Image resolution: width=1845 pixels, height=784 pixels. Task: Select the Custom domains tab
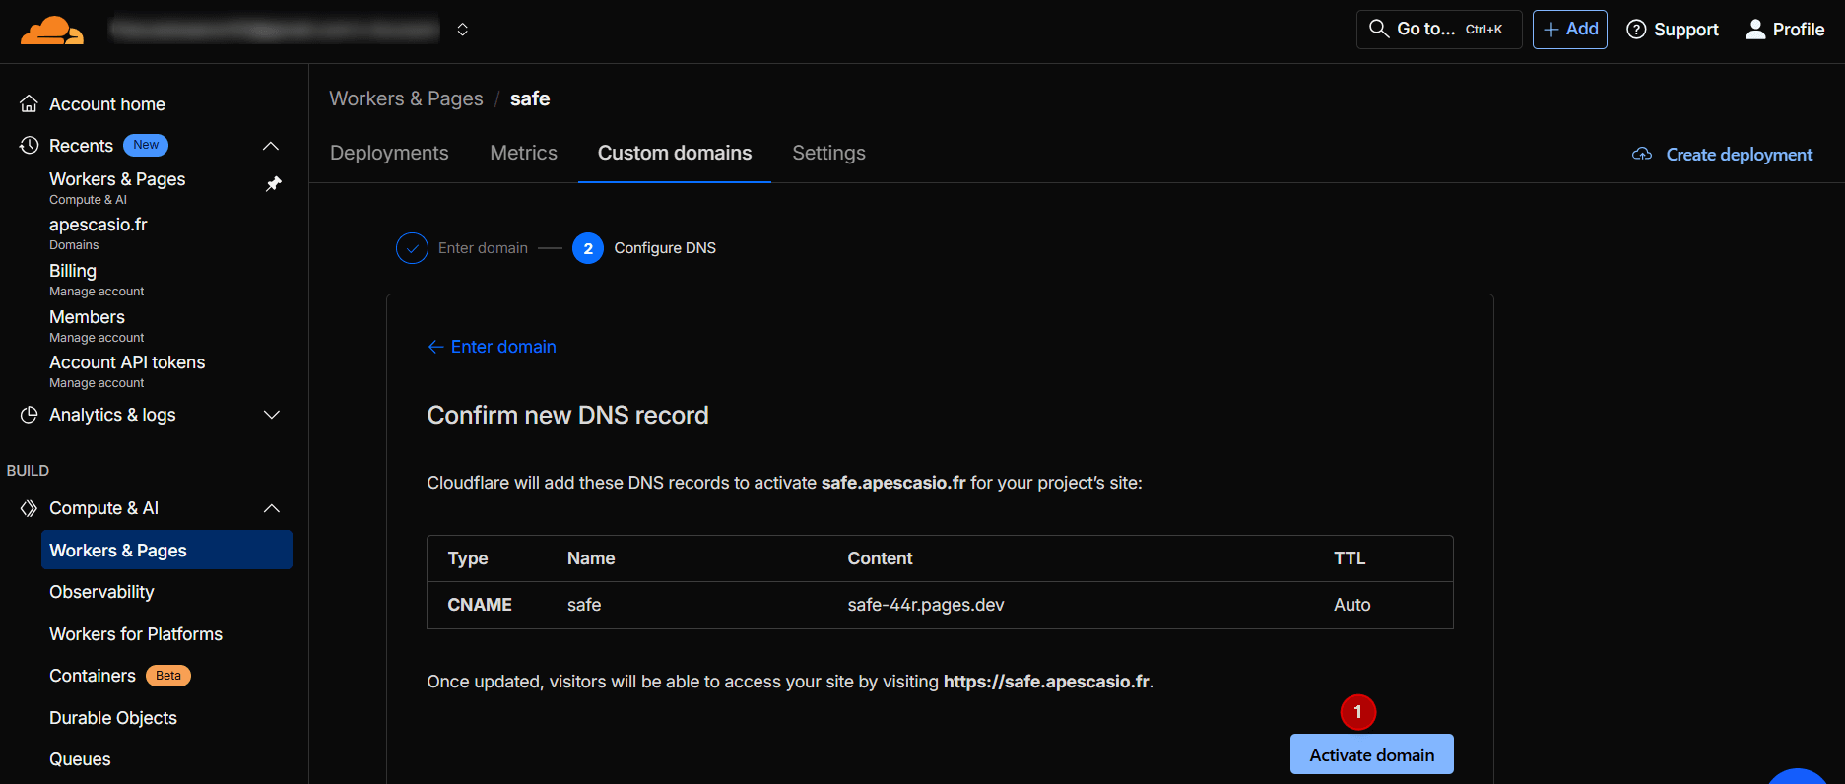[x=675, y=153]
